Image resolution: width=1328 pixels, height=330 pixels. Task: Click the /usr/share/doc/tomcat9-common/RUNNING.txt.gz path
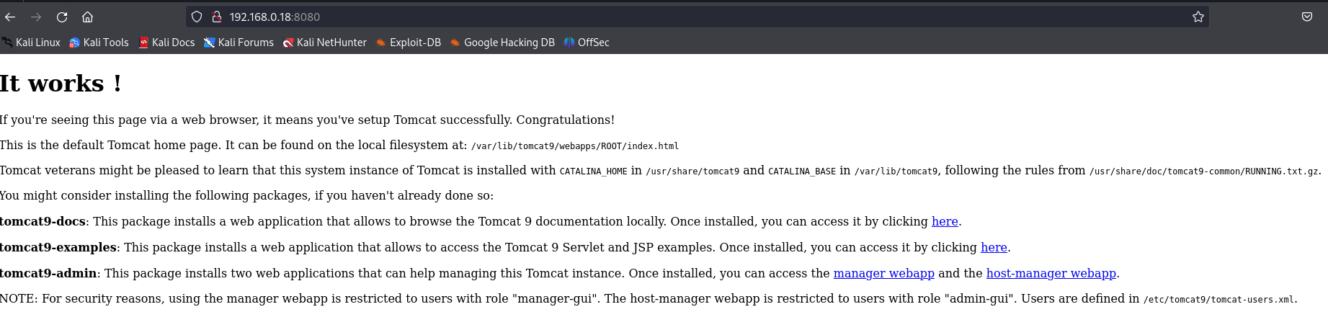tap(1203, 171)
